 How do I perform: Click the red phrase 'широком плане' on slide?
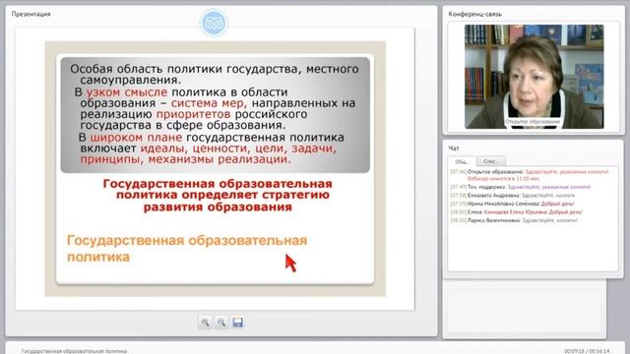point(136,138)
